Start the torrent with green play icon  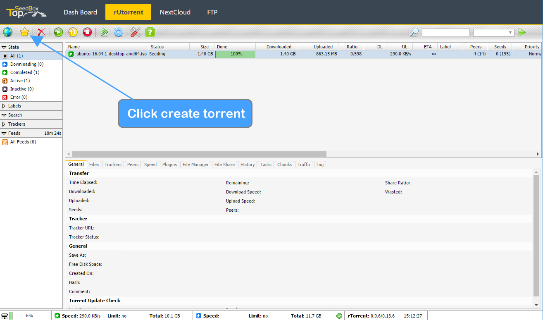[x=58, y=32]
